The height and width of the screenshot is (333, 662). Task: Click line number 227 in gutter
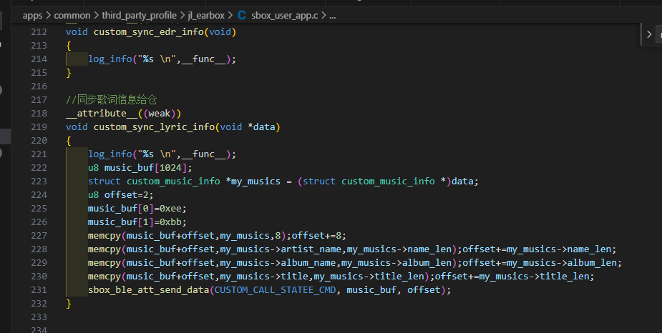click(x=39, y=236)
